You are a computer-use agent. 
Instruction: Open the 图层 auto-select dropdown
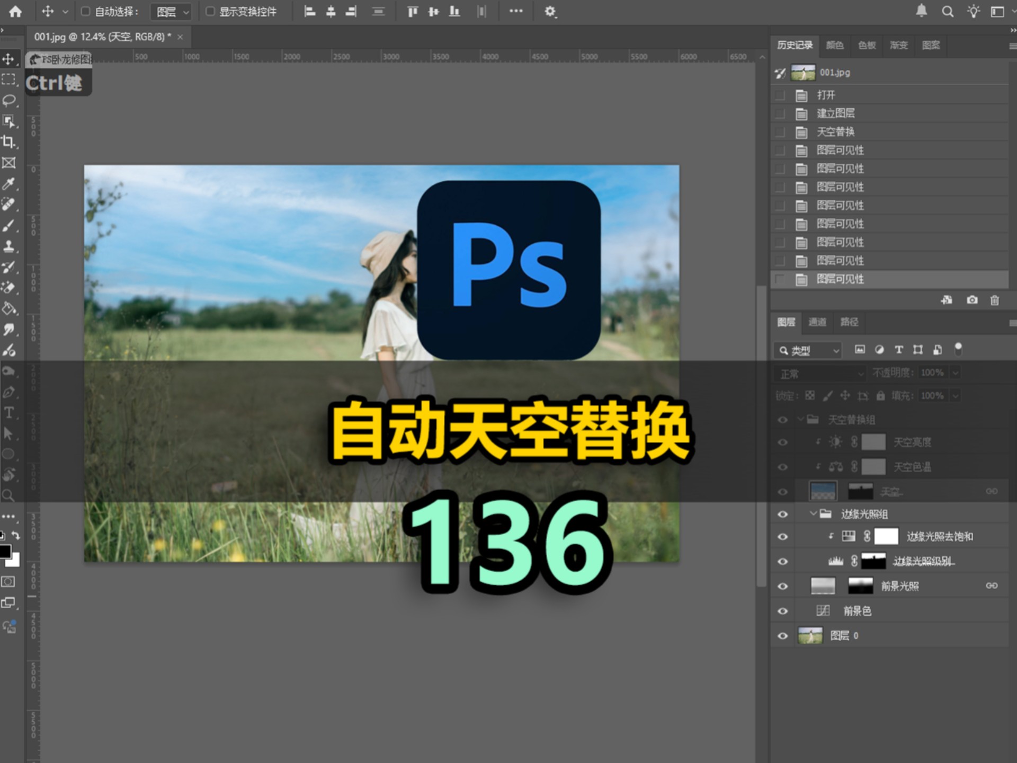pos(171,12)
